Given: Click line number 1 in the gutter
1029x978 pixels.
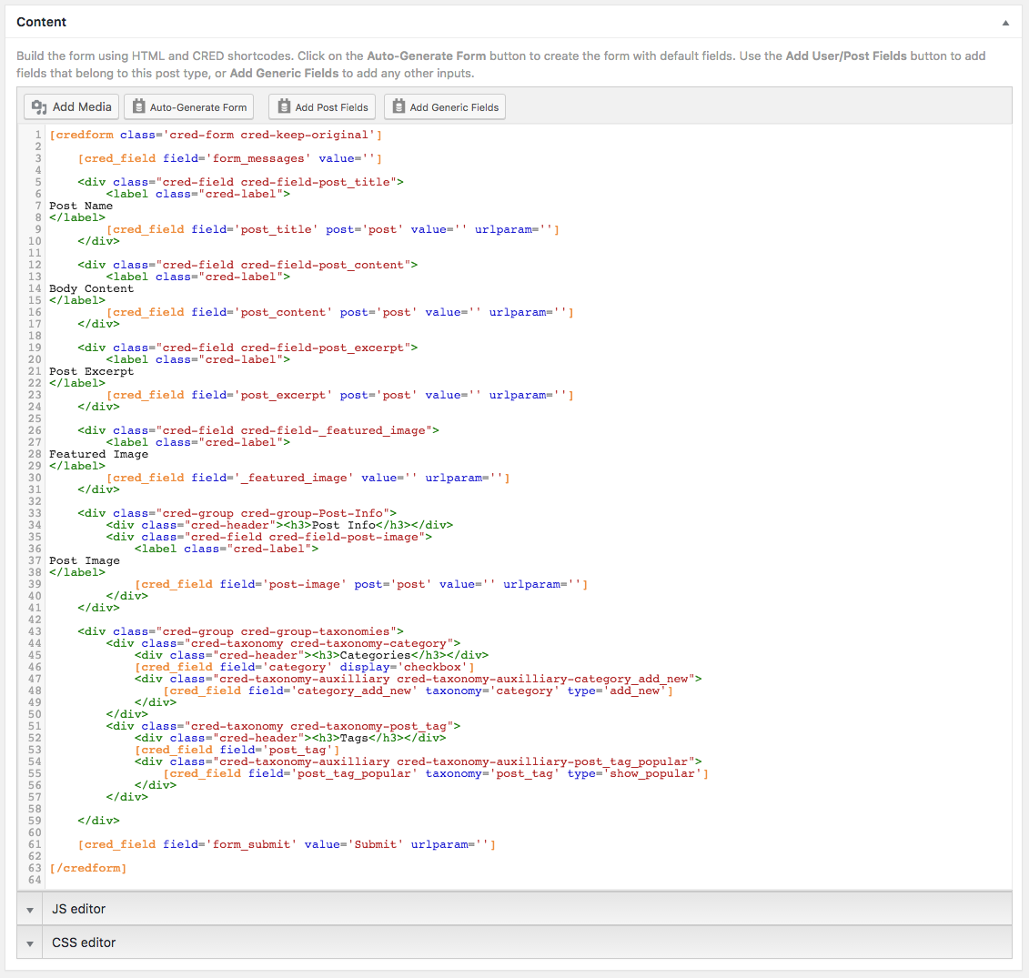Looking at the screenshot, I should pyautogui.click(x=38, y=135).
